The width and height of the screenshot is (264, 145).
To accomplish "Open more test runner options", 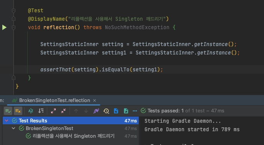I will point(135,111).
